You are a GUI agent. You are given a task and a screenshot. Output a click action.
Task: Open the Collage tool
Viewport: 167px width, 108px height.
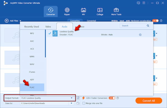tap(100, 11)
